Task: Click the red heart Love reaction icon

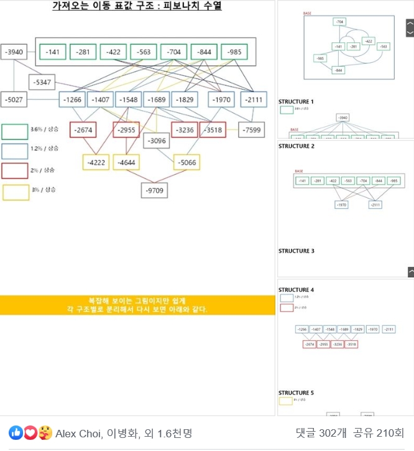Action: click(x=30, y=433)
